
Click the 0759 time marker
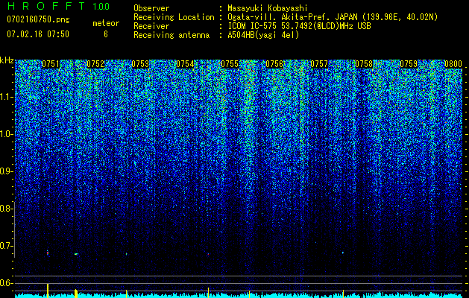click(x=409, y=64)
